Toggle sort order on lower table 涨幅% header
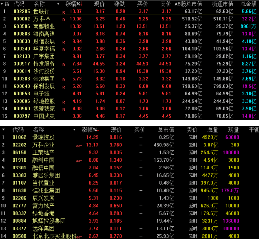 [x=90, y=130]
